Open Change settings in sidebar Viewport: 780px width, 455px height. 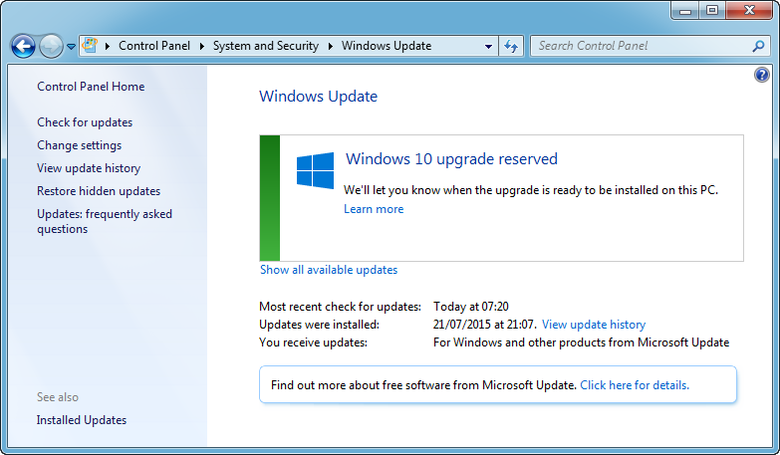79,145
